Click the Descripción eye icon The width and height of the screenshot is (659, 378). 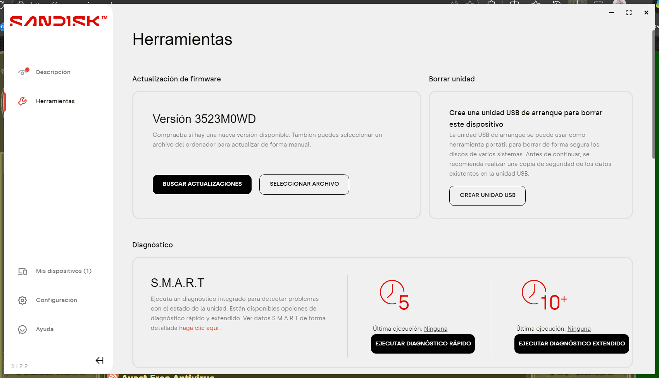[22, 72]
